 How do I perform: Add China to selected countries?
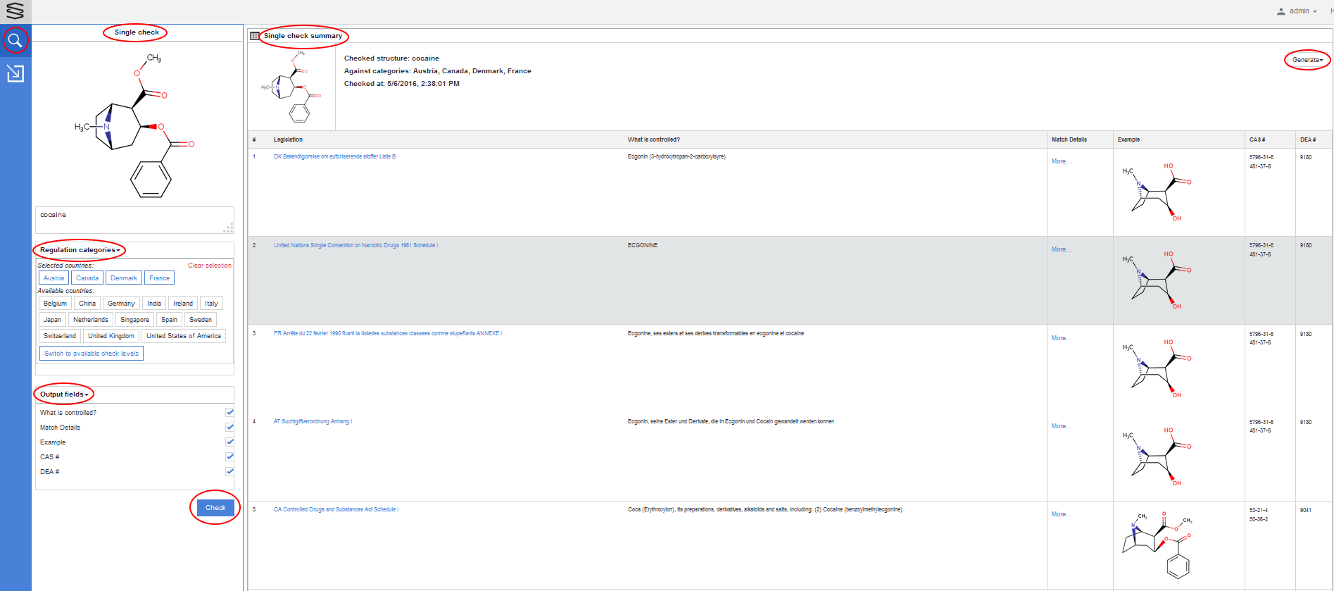tap(87, 303)
